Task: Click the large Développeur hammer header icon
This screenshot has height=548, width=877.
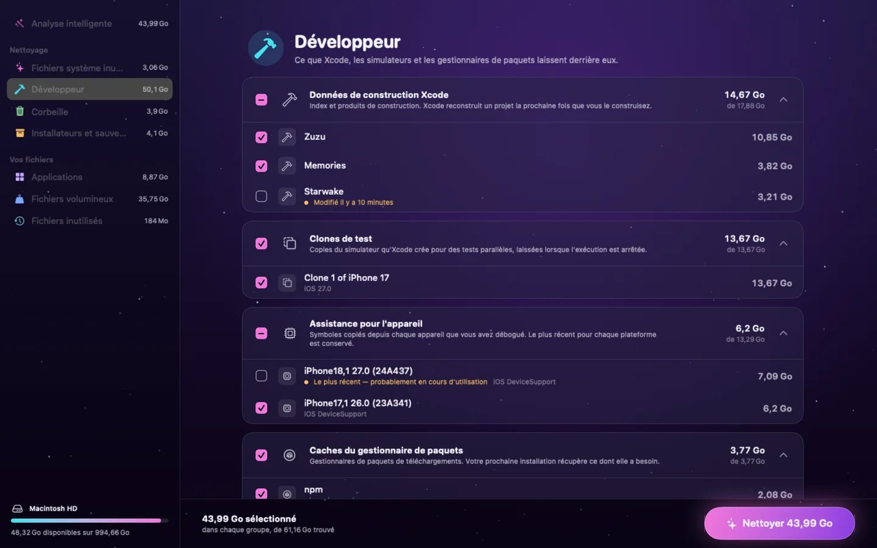Action: click(x=266, y=48)
